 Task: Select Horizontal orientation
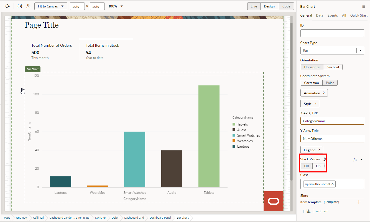click(x=312, y=67)
